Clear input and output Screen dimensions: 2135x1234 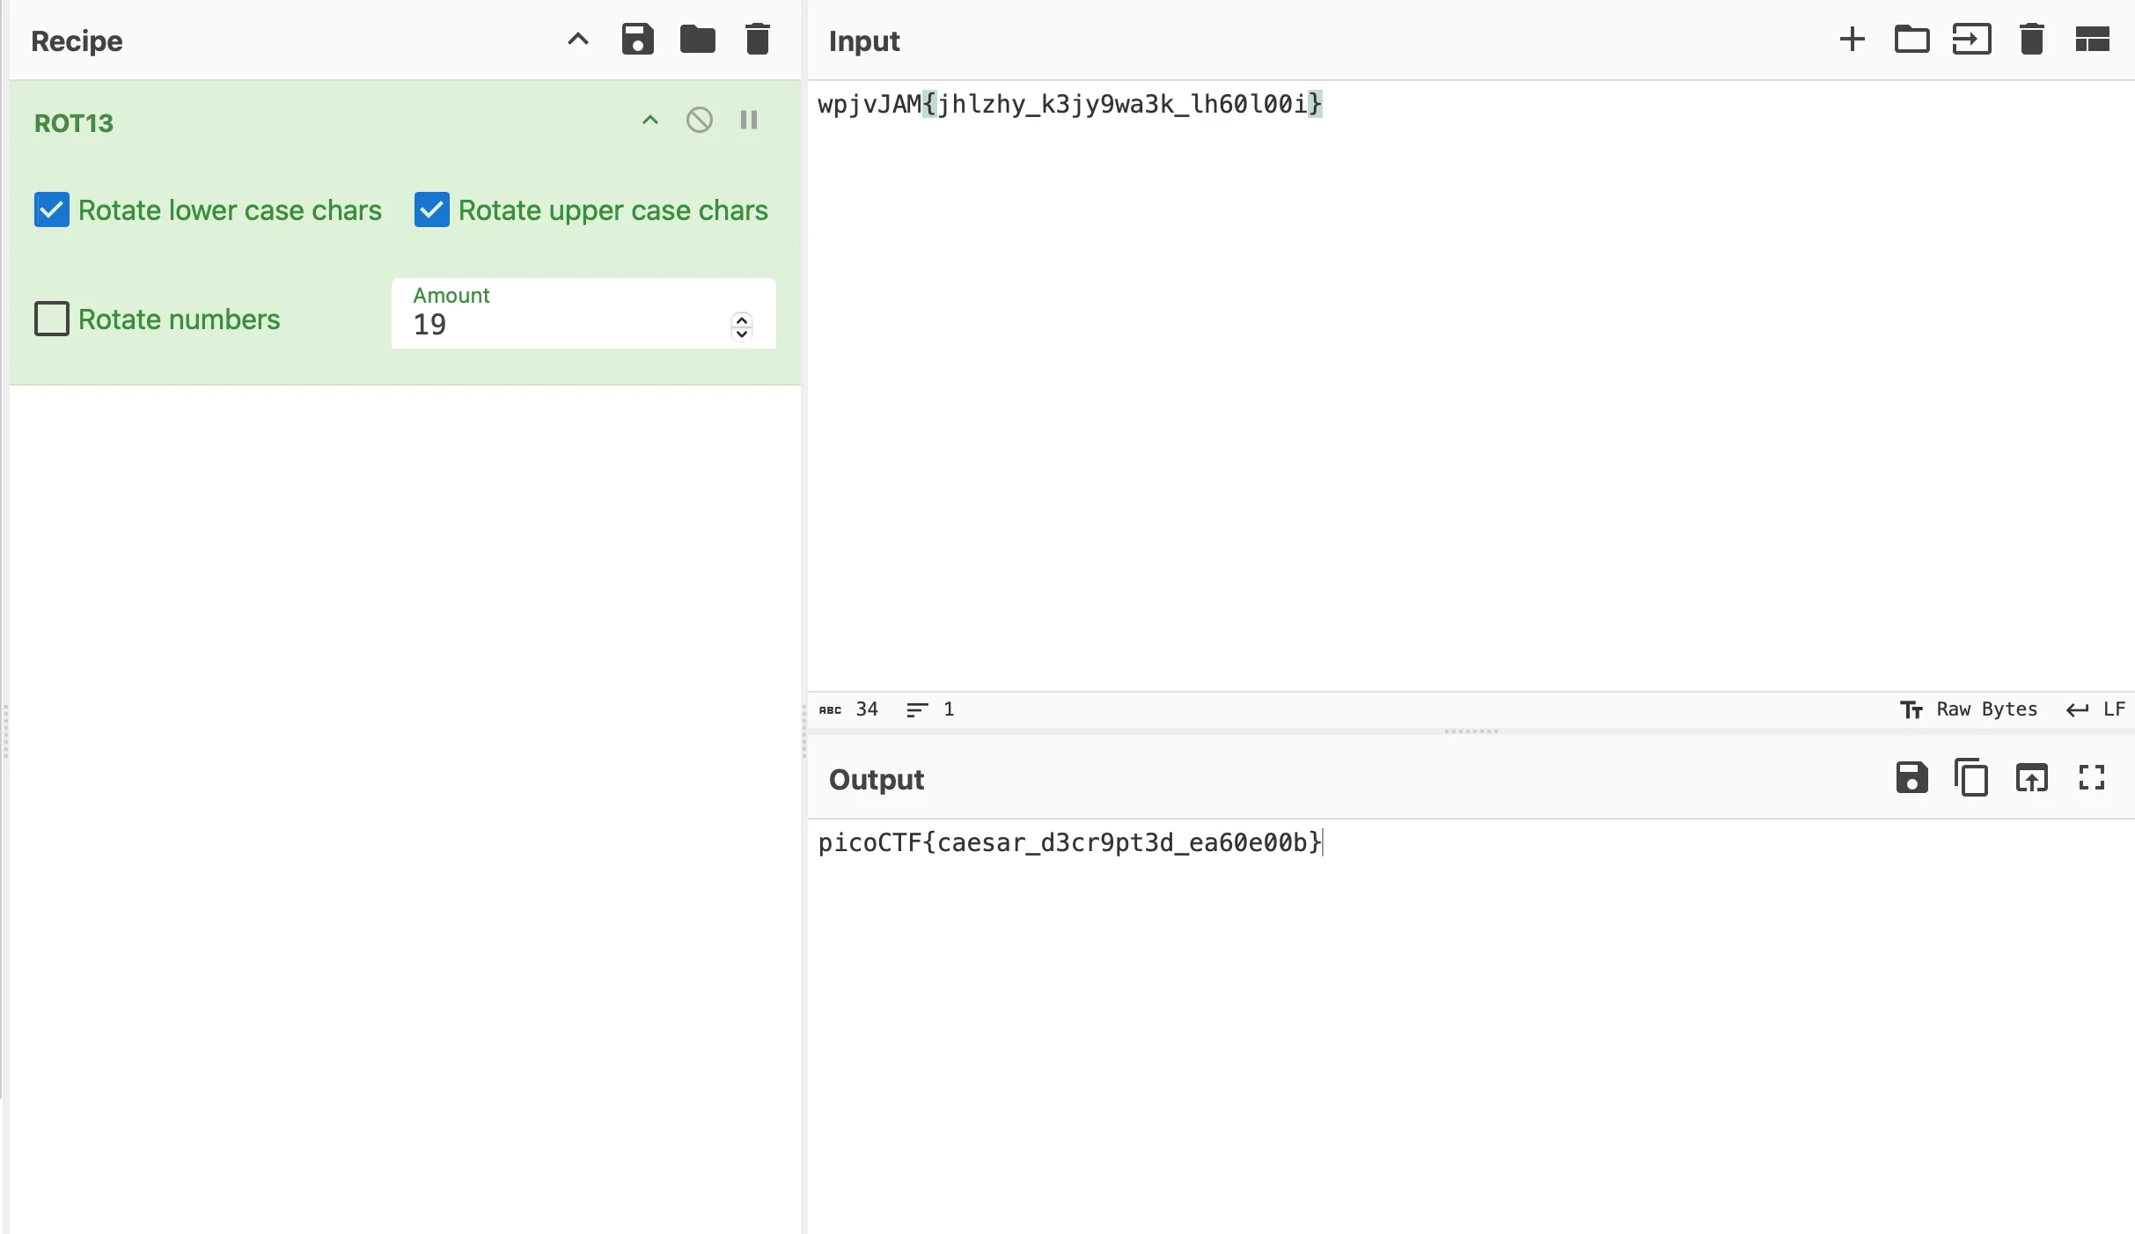(x=2031, y=40)
